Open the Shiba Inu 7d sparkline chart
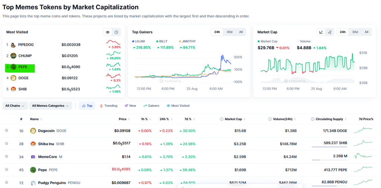 pyautogui.click(x=363, y=143)
